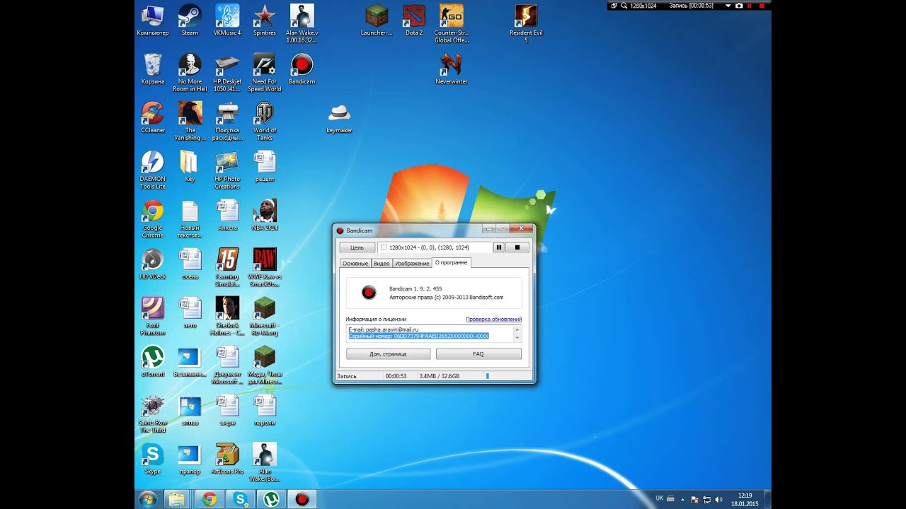Screen dimensions: 906x509
Task: Open the Проверка обновлений link
Action: tap(493, 320)
